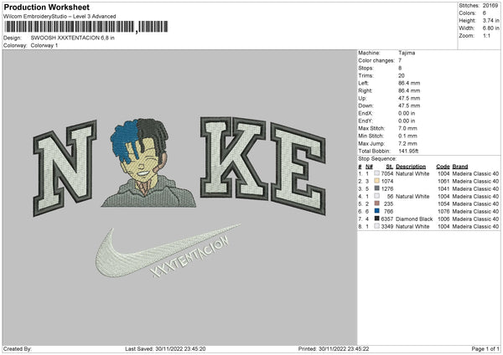Choose the blue swatch beside 766 stitches
The width and height of the screenshot is (503, 355).
pyautogui.click(x=376, y=211)
